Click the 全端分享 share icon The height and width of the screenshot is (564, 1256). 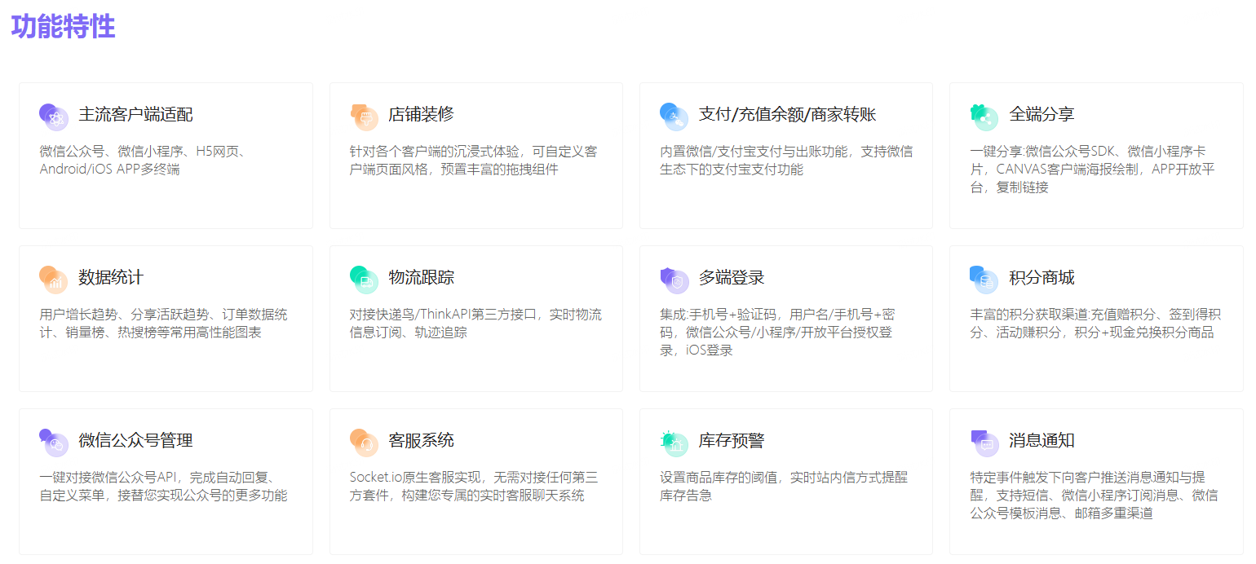click(x=984, y=117)
